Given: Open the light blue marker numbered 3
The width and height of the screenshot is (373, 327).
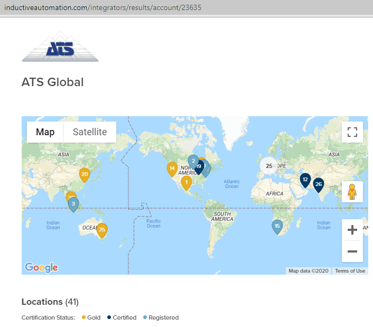Looking at the screenshot, I should coord(73,204).
